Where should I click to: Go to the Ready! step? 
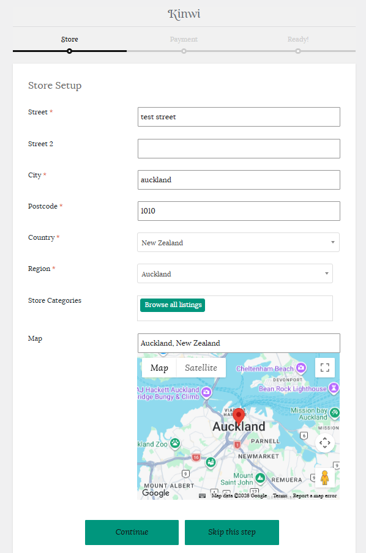[298, 39]
